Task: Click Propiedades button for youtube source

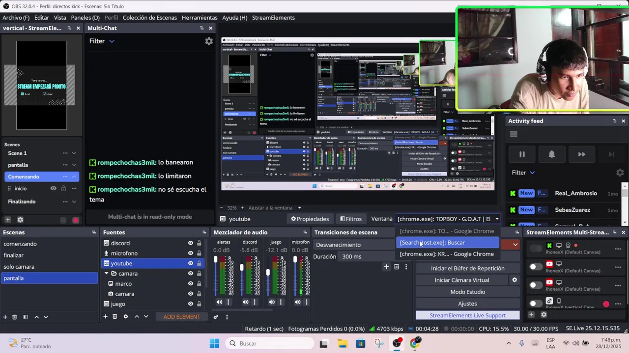Action: point(310,219)
